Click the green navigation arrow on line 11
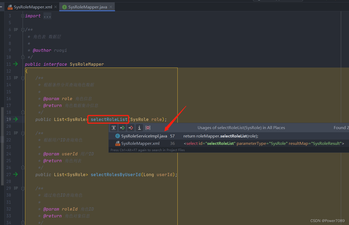 (16, 64)
